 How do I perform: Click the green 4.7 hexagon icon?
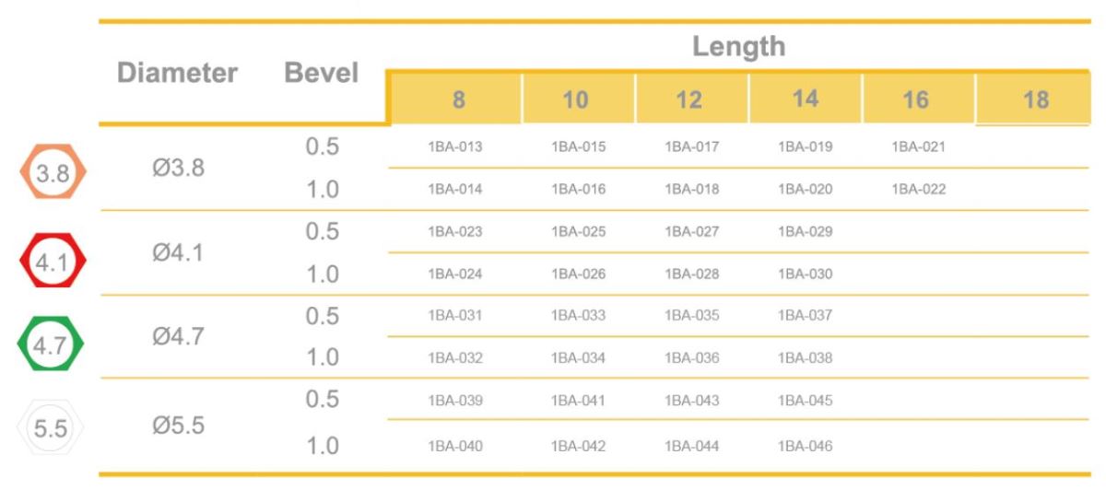coord(52,345)
